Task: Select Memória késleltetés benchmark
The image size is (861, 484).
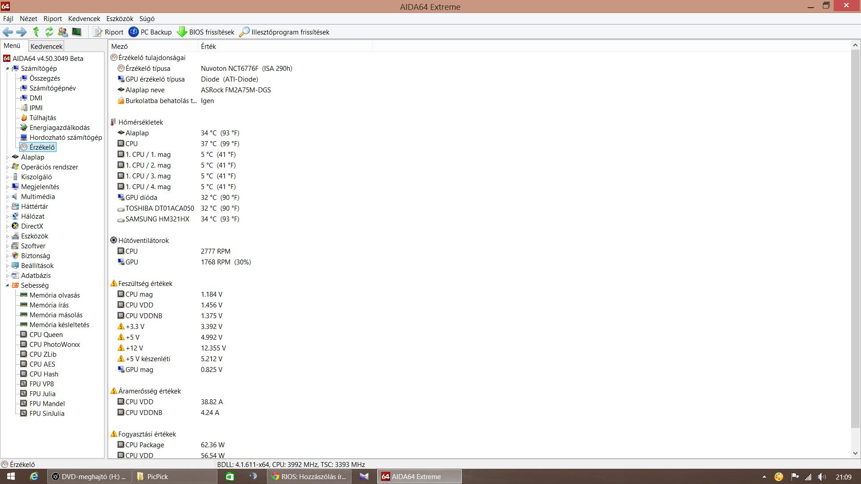Action: point(59,325)
